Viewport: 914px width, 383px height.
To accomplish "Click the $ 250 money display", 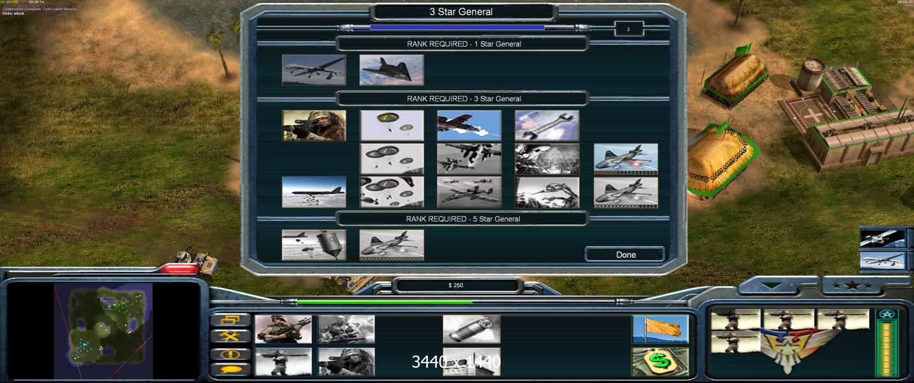I will point(457,285).
